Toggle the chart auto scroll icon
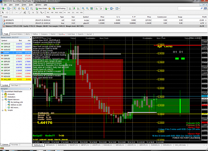 pos(97,9)
